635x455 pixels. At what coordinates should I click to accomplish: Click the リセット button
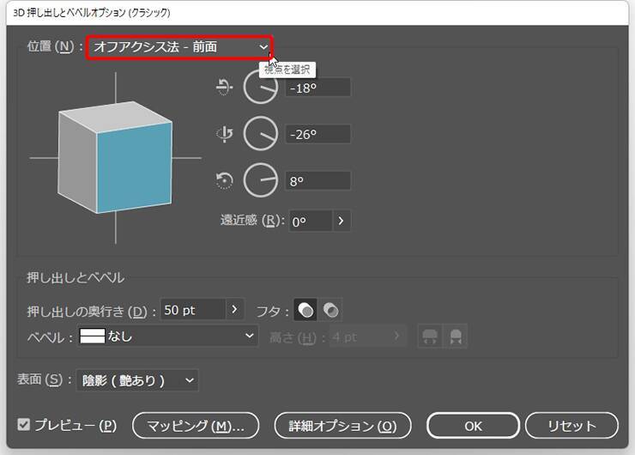[571, 425]
